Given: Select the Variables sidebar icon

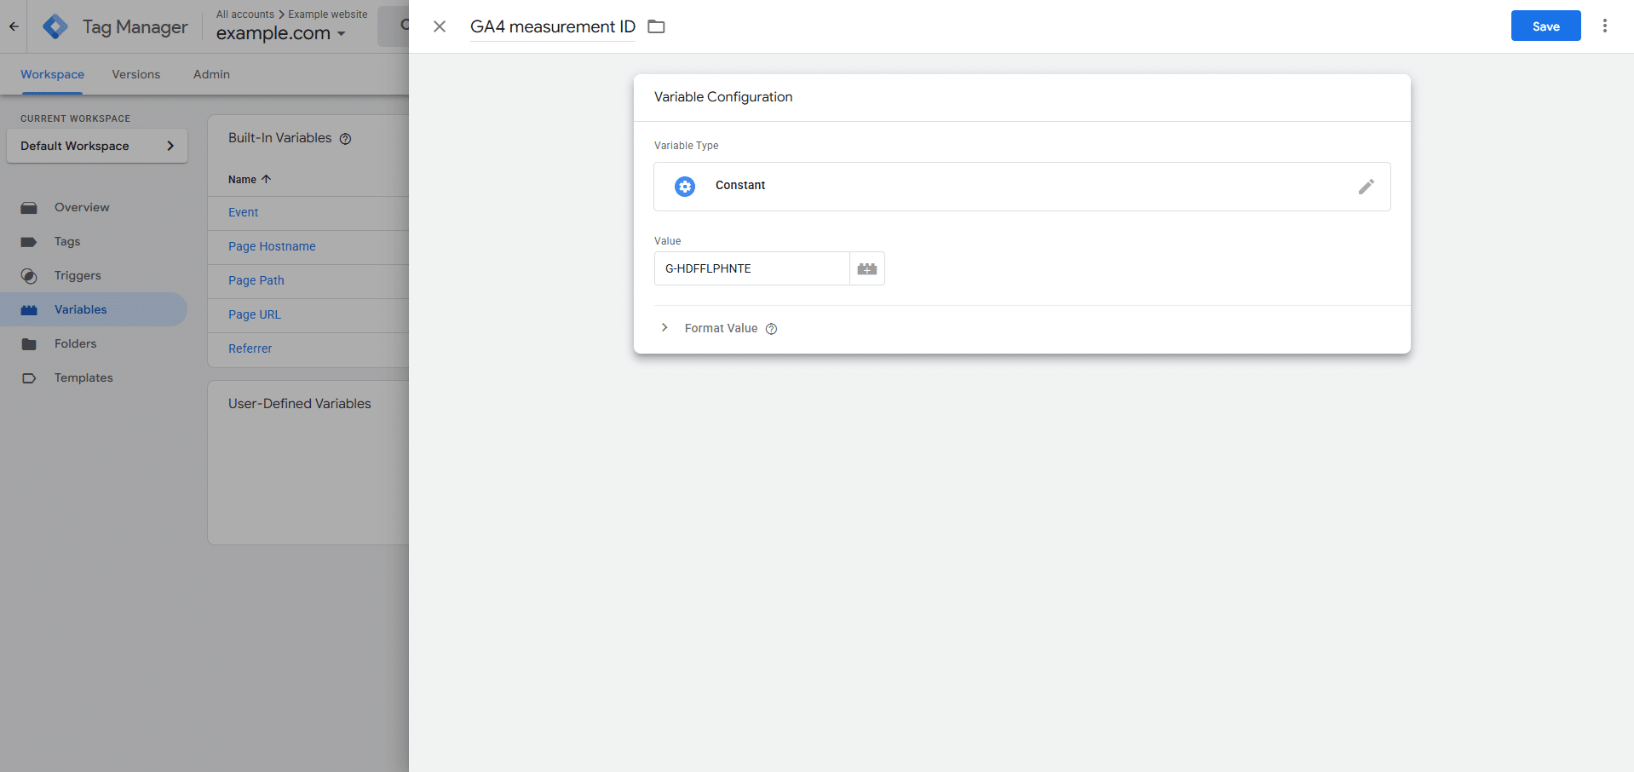Looking at the screenshot, I should click(28, 309).
